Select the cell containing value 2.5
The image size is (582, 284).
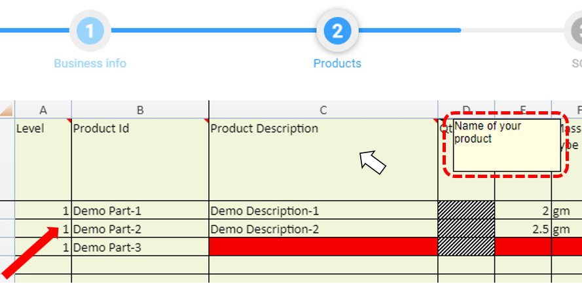(x=523, y=229)
